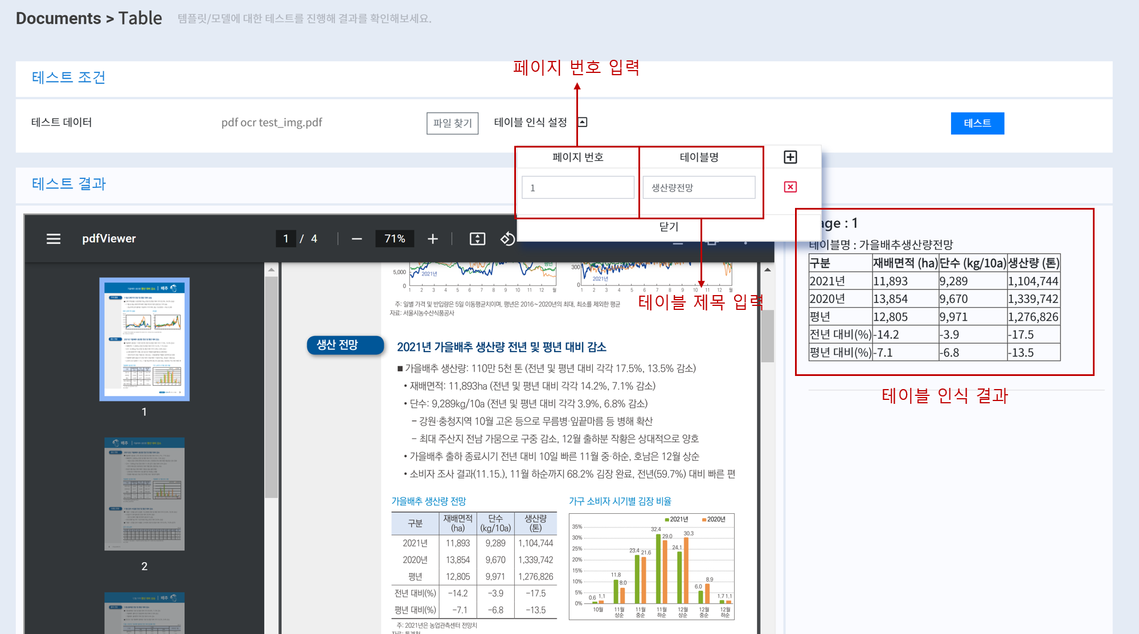Click the 테스트 결과 section heading
This screenshot has width=1139, height=634.
click(x=68, y=184)
